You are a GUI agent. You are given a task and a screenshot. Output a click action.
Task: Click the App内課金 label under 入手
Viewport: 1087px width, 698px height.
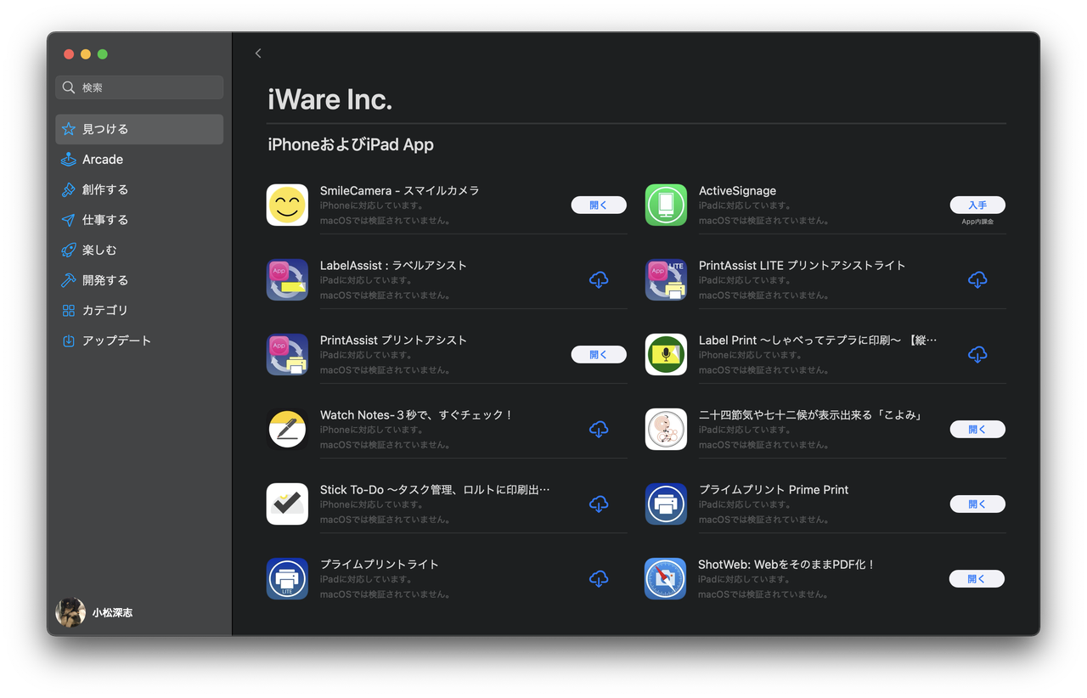coord(977,222)
